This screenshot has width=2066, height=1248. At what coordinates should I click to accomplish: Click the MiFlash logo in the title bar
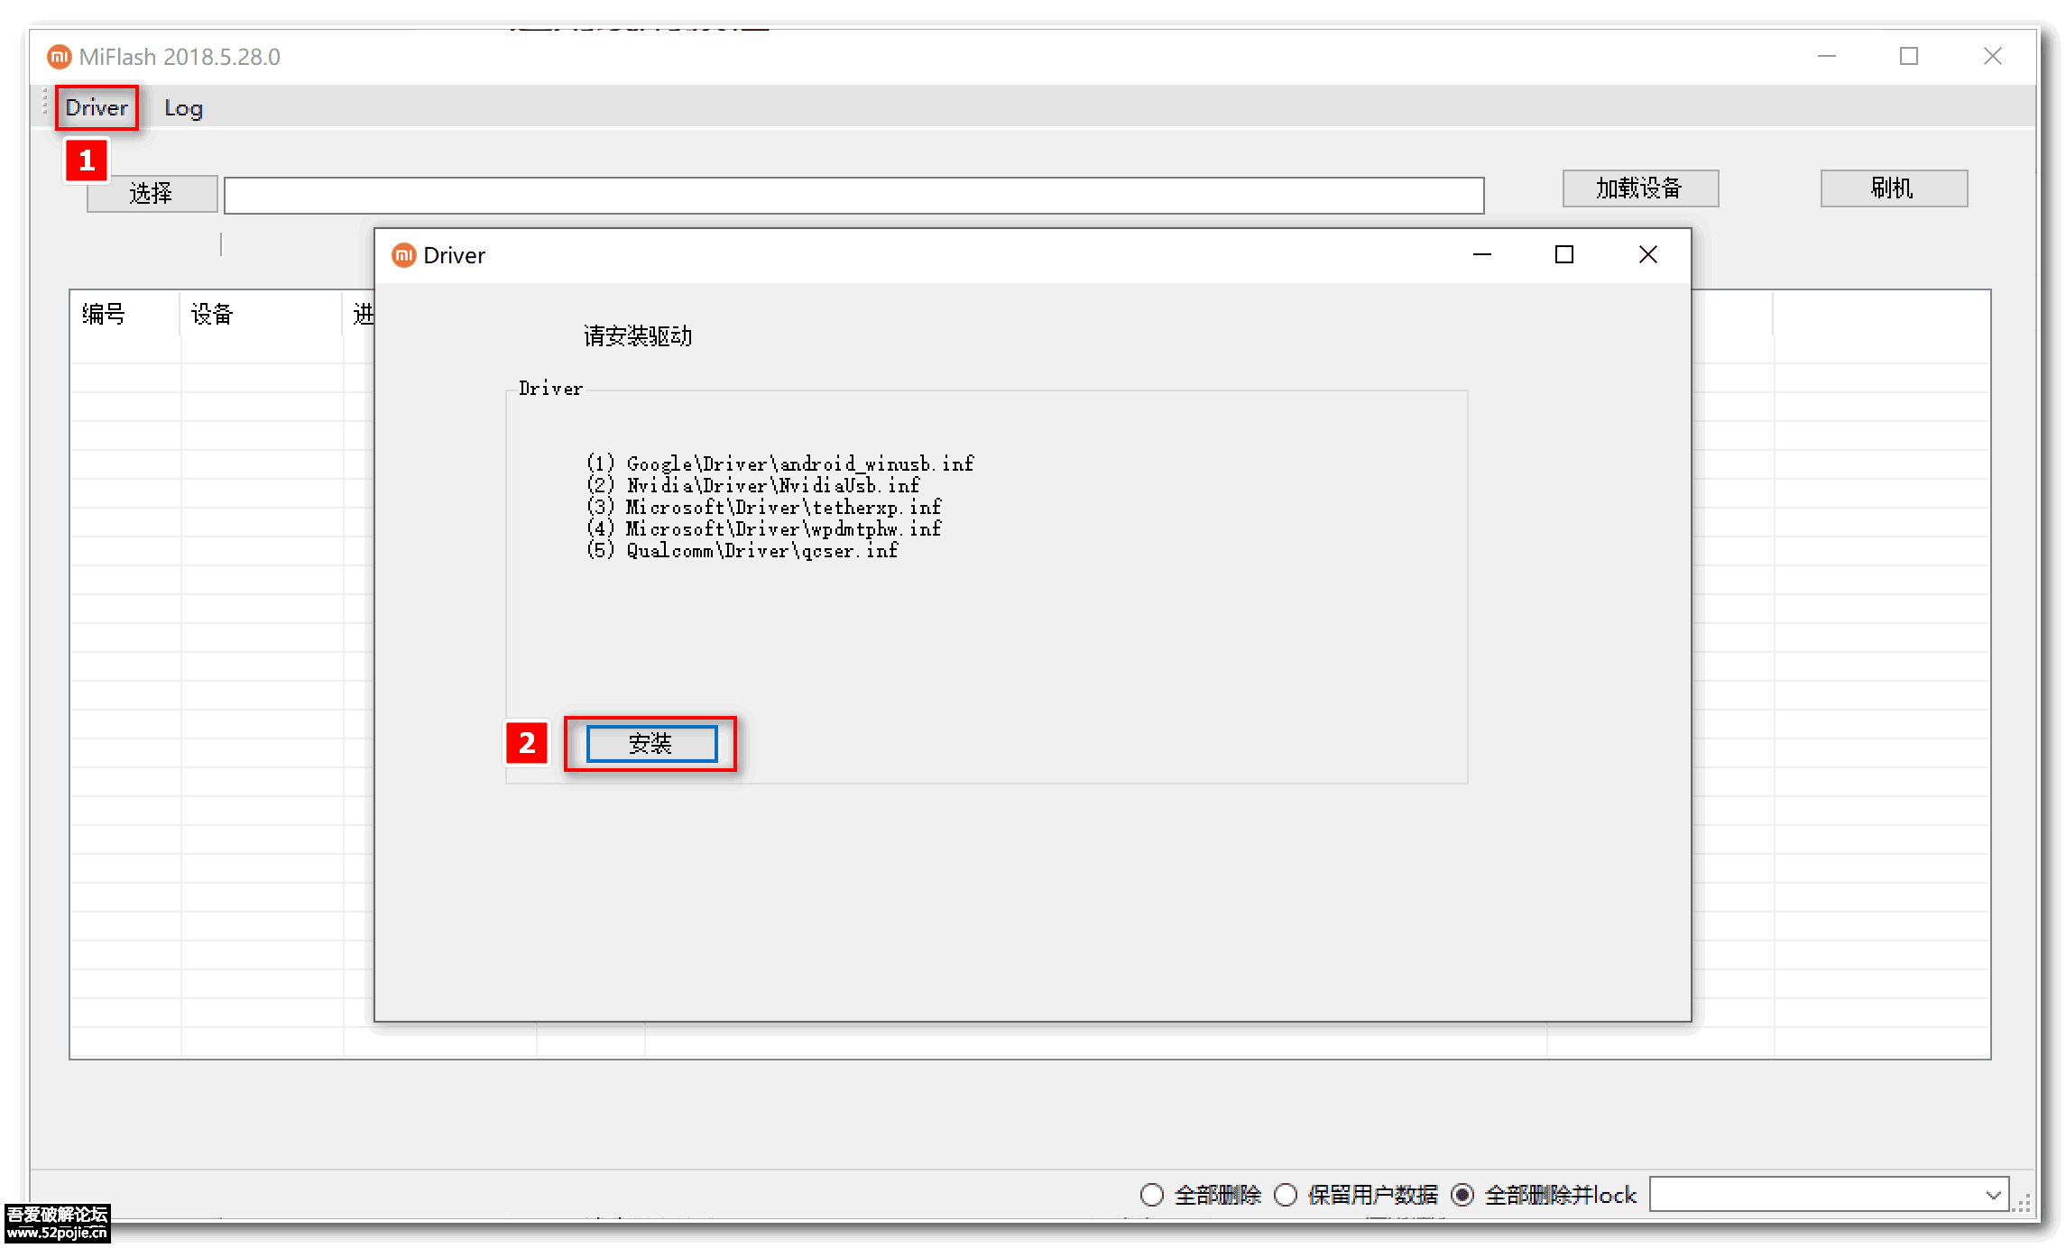click(x=60, y=56)
